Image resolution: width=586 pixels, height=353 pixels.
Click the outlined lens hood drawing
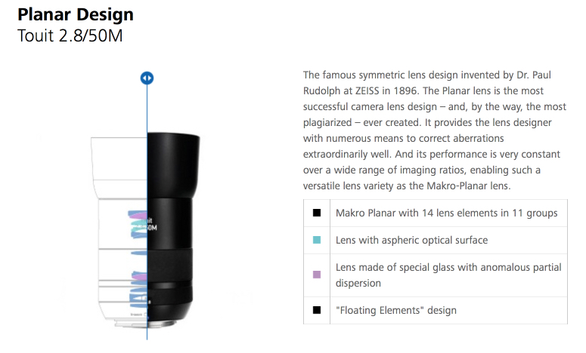tap(119, 167)
